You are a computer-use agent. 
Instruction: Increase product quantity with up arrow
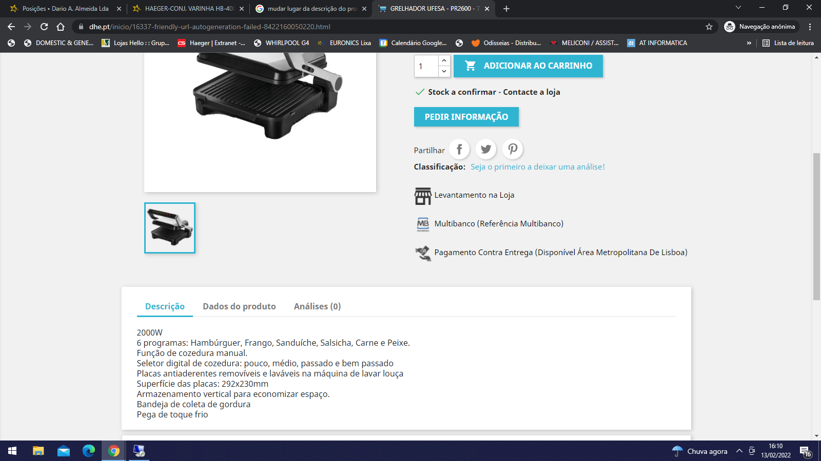[x=444, y=60]
